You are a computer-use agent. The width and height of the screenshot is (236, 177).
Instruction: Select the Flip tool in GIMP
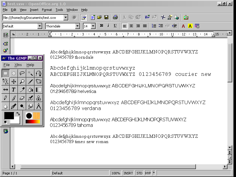coord(6,90)
